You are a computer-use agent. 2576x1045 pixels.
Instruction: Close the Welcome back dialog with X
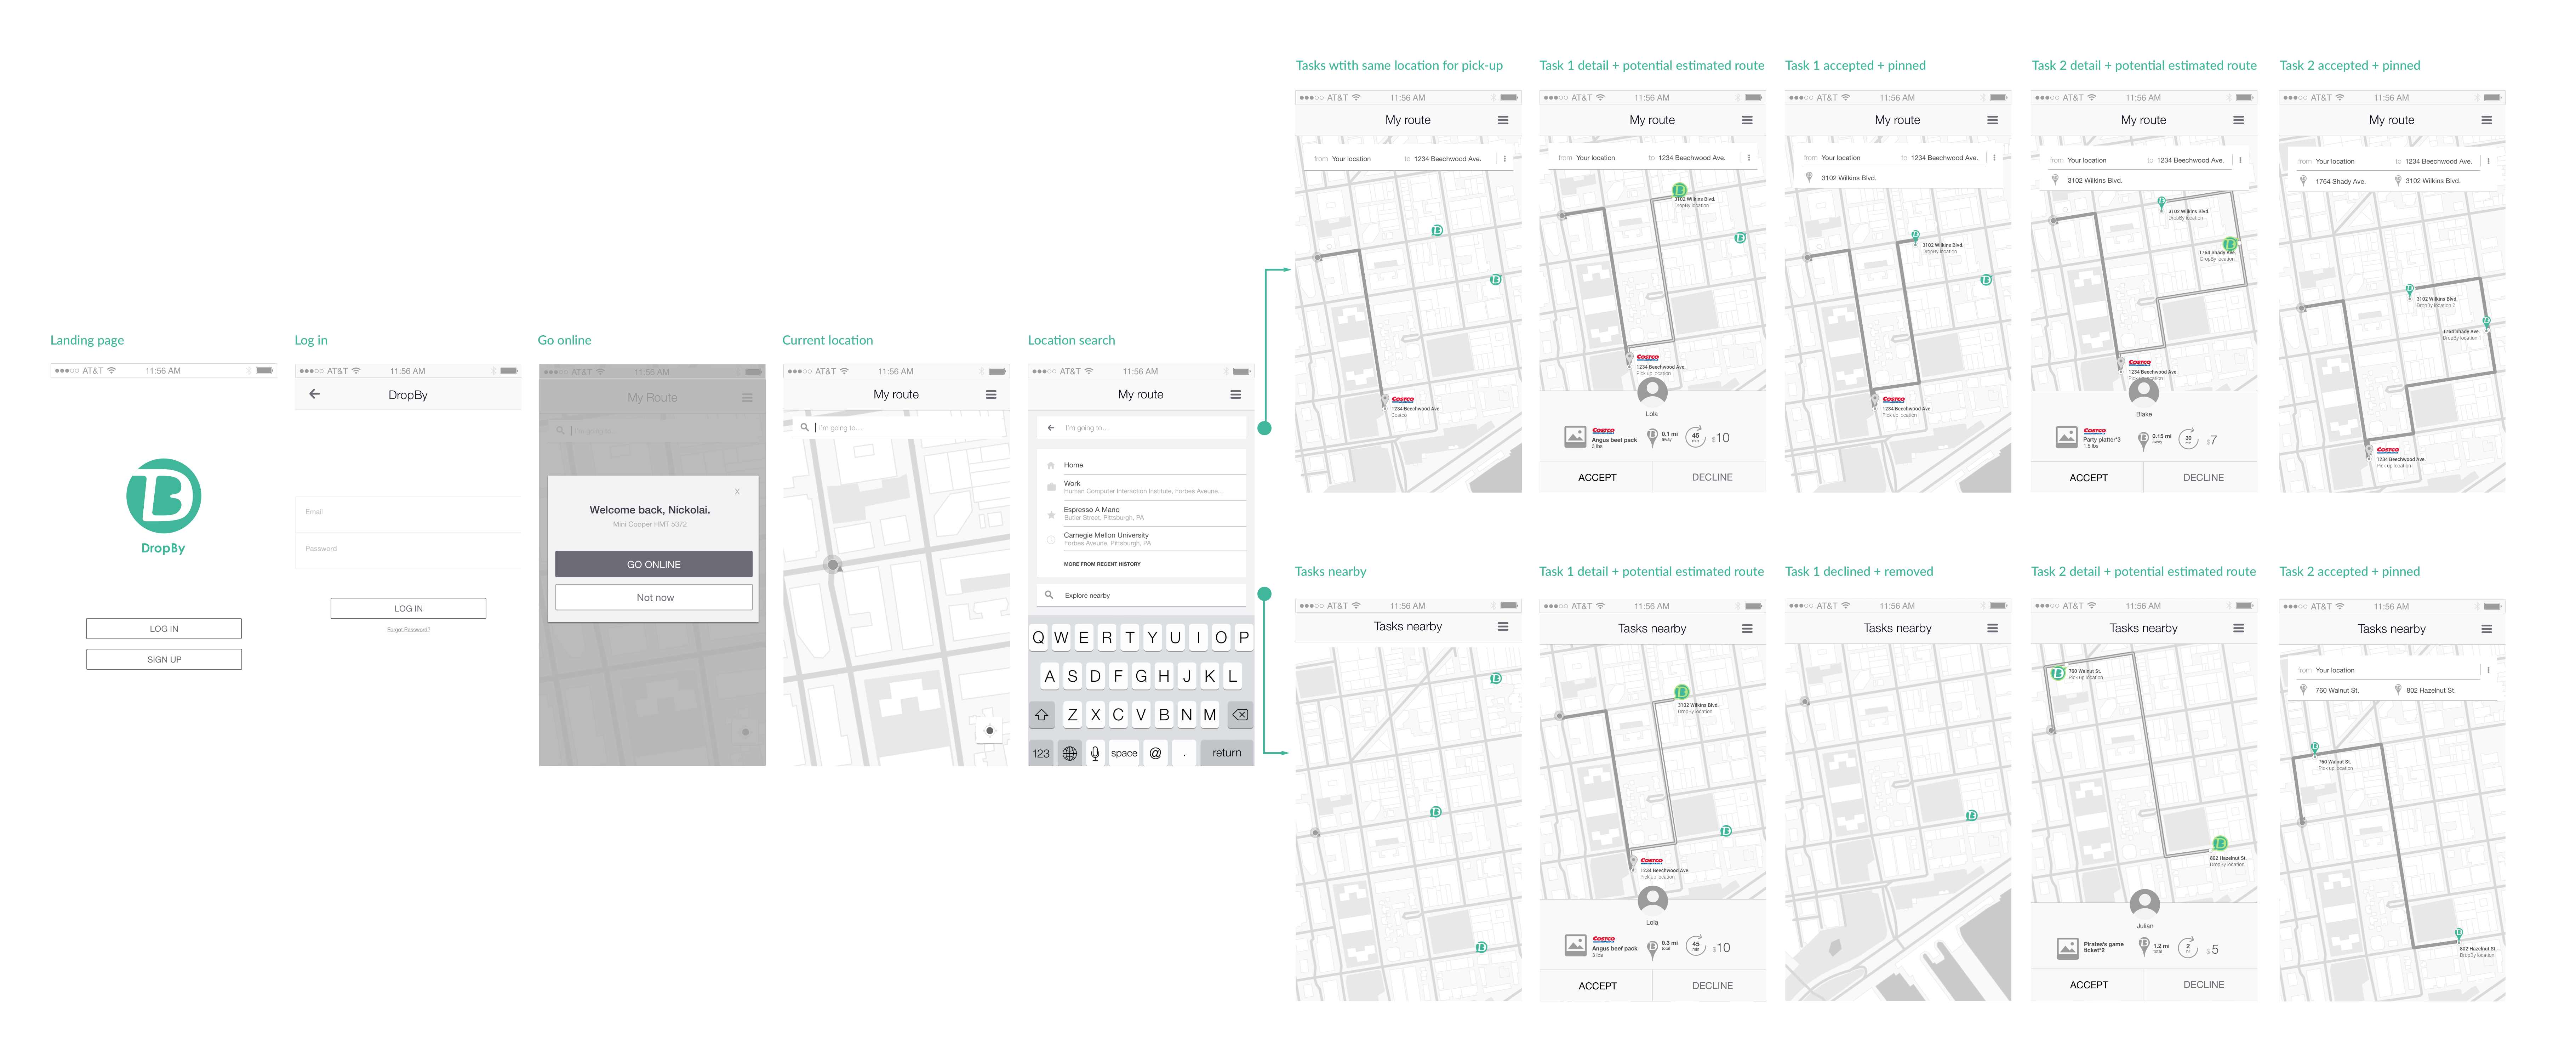tap(737, 491)
